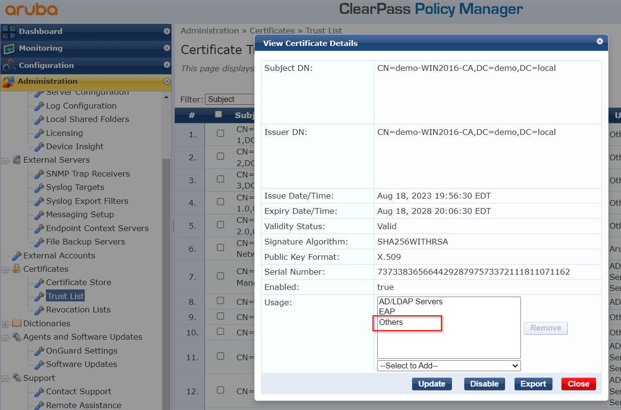Click the Certificates lock folder icon
Image resolution: width=621 pixels, height=410 pixels.
pos(17,269)
